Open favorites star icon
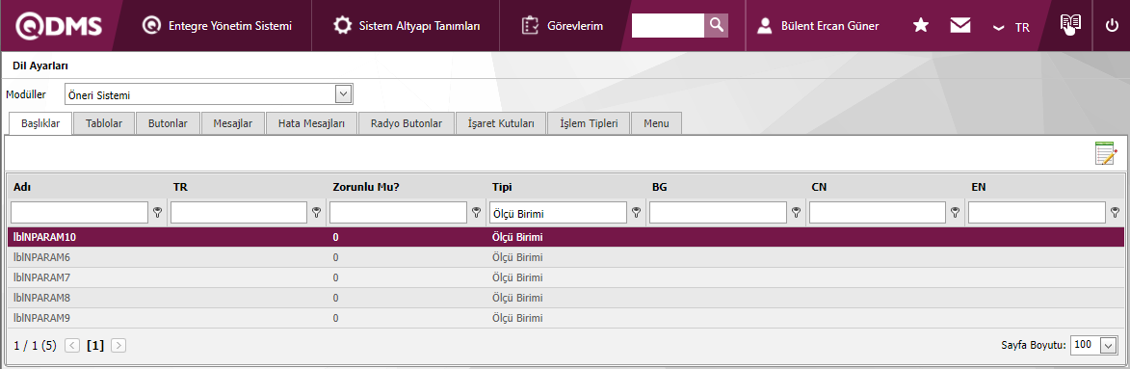1130x369 pixels. [920, 26]
